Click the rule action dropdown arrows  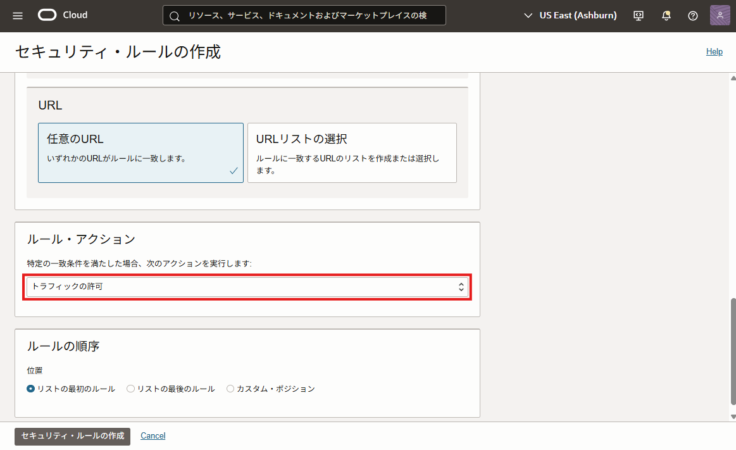[461, 287]
